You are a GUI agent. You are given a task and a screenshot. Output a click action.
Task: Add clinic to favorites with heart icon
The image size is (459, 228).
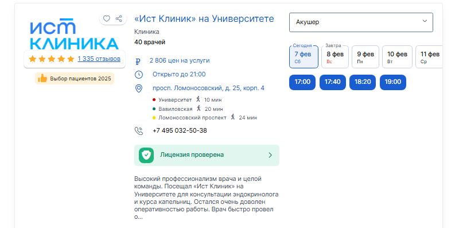point(107,19)
